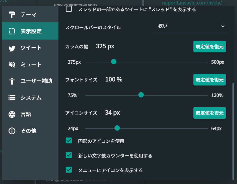Open naporitansushi.com/lively/ link in background
This screenshot has height=184, width=237.
click(192, 3)
